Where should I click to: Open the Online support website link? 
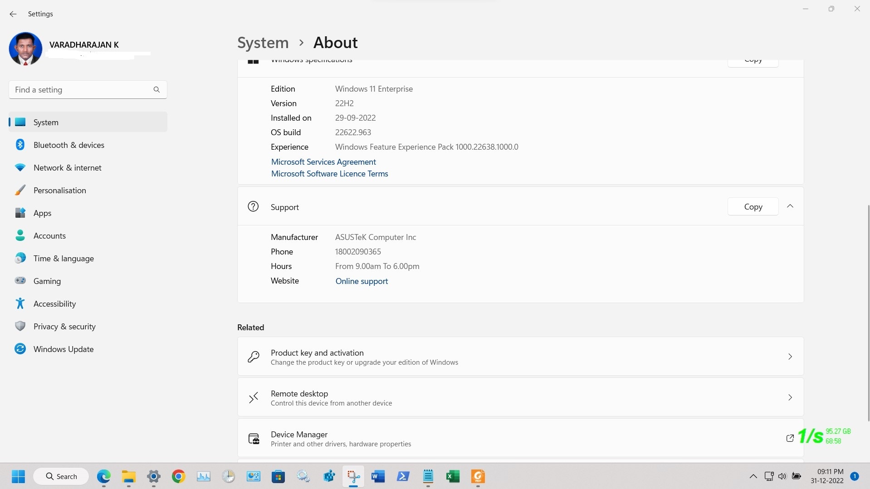[362, 281]
